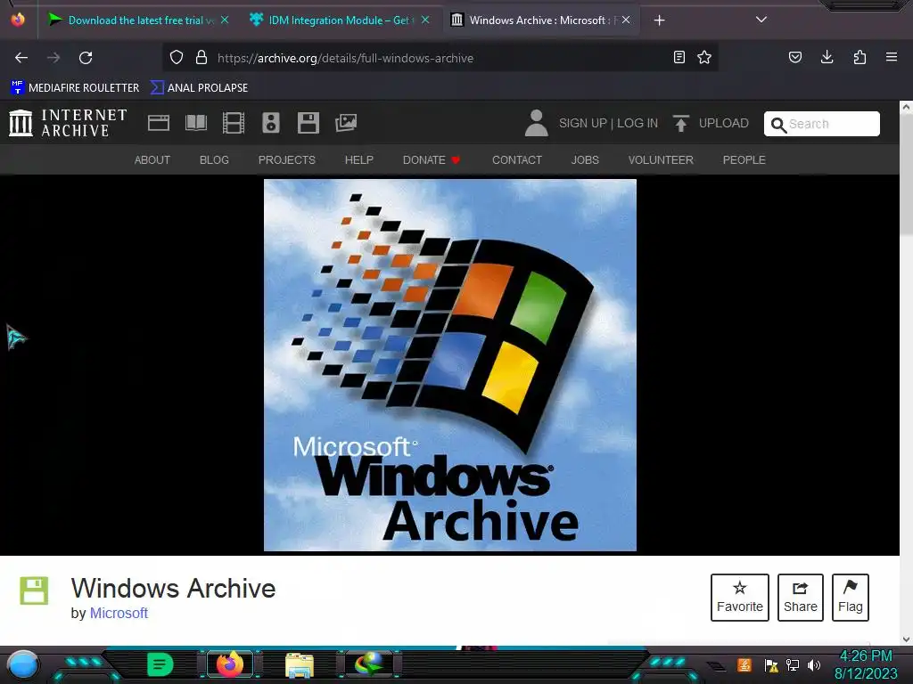
Task: Save to Pocket icon in toolbar
Action: tap(794, 57)
